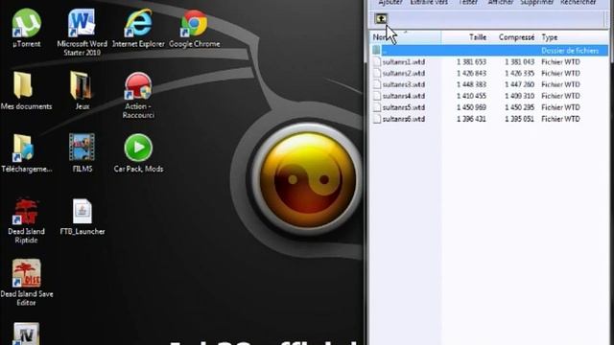Select the FTB_Launcher file icon
This screenshot has width=614, height=345.
pos(83,217)
